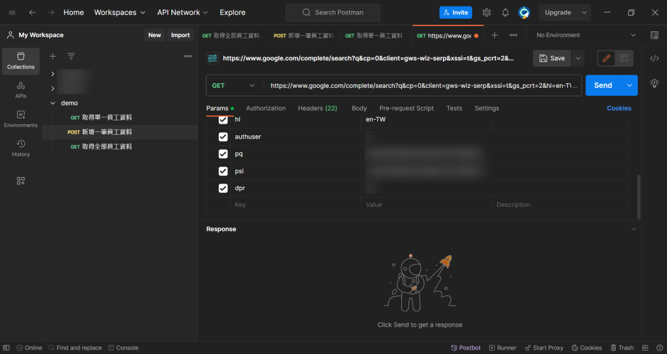Switch to the Authorization tab
The image size is (667, 354).
click(266, 109)
